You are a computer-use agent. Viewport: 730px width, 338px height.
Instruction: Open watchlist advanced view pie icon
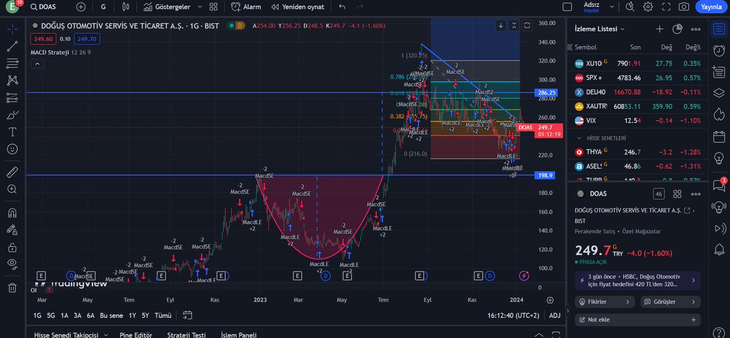pos(678,29)
